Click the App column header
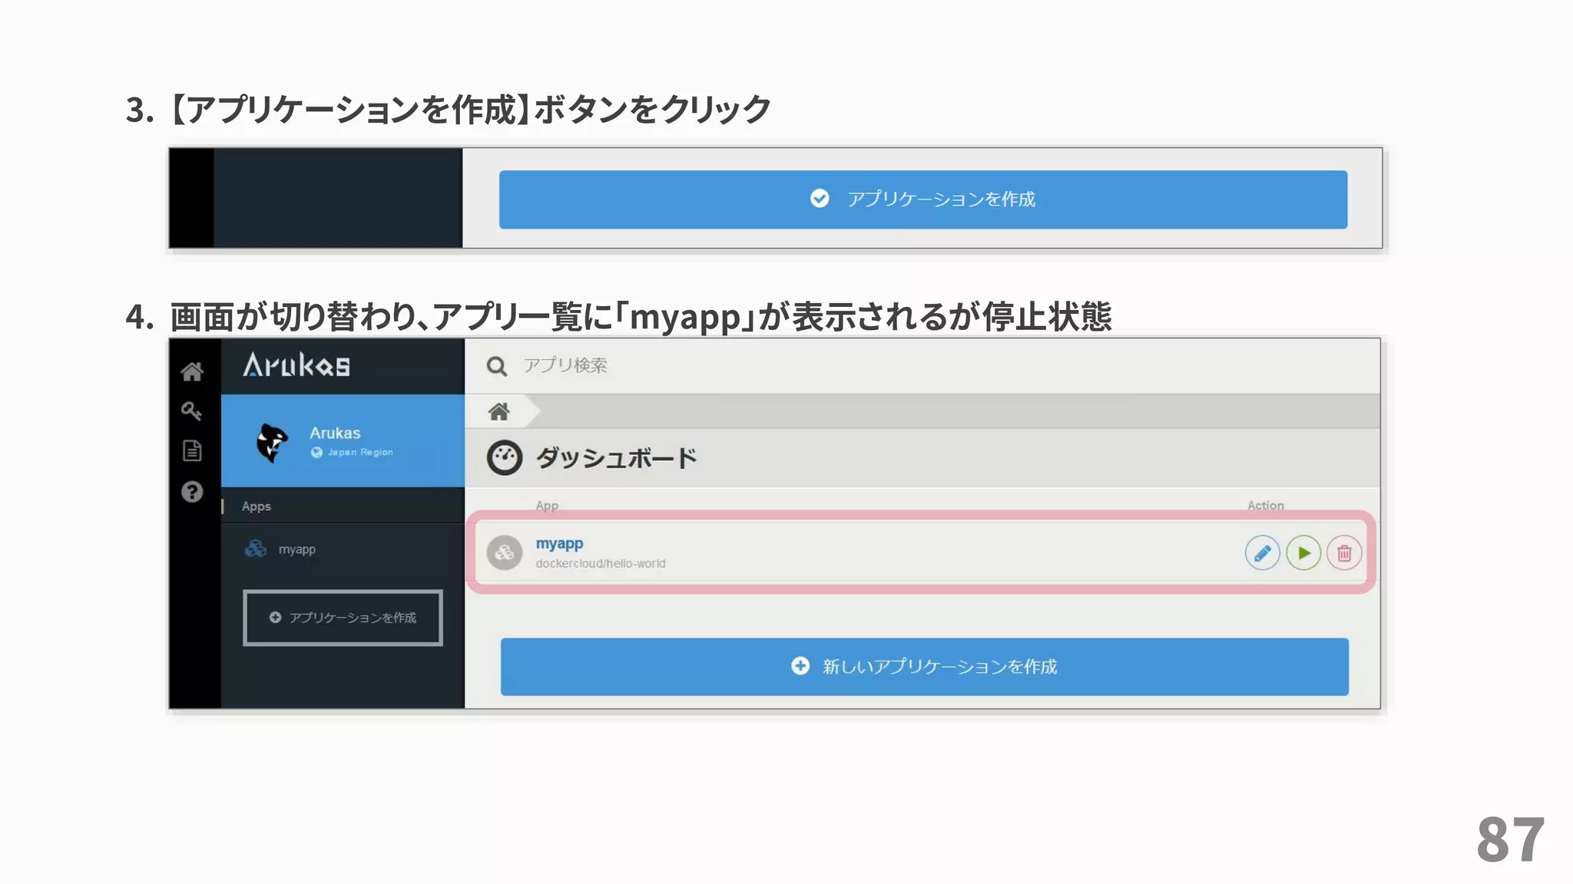This screenshot has width=1573, height=884. click(x=547, y=506)
